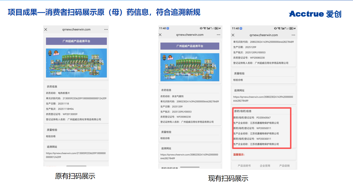Viewport: 353px width, 187px height.
Task: Click the X close icon on the rightmost screenshot
Action: click(x=233, y=35)
